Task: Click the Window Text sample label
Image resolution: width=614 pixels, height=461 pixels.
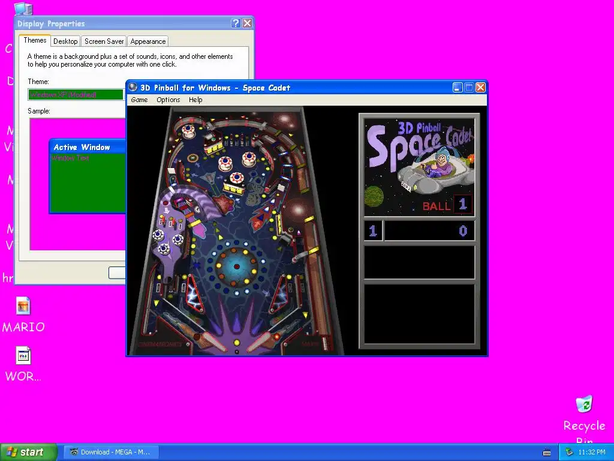Action: 71,158
